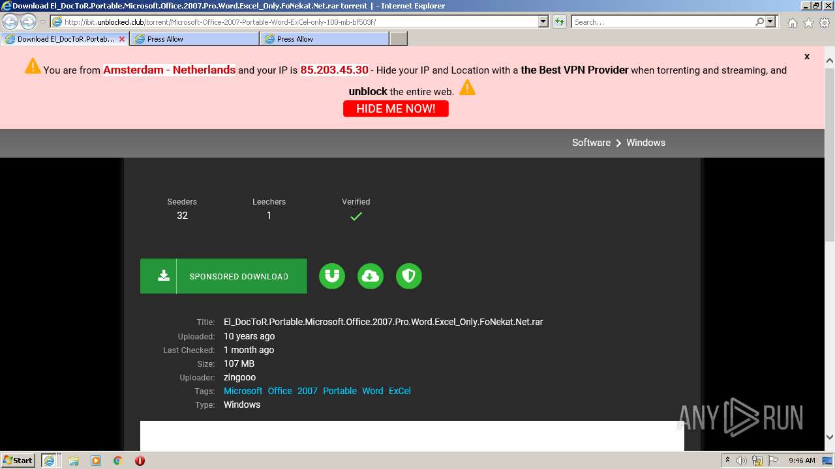Open the Tools gear icon

coord(825,23)
